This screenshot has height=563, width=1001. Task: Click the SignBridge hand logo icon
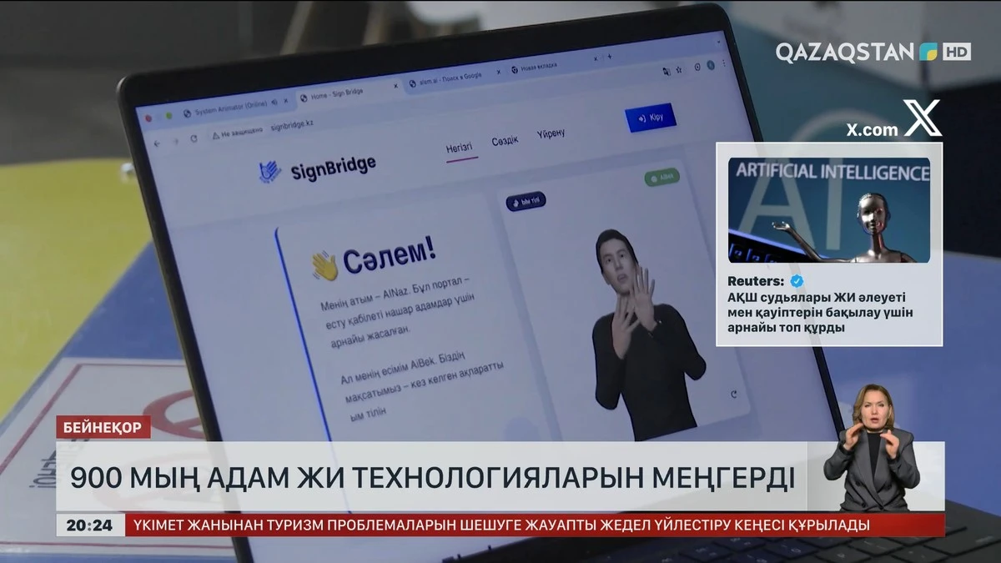(270, 172)
